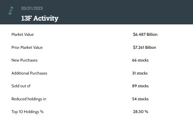This screenshot has height=119, width=193.
Task: Select the Prior Market Value label
Action: [x=27, y=47]
